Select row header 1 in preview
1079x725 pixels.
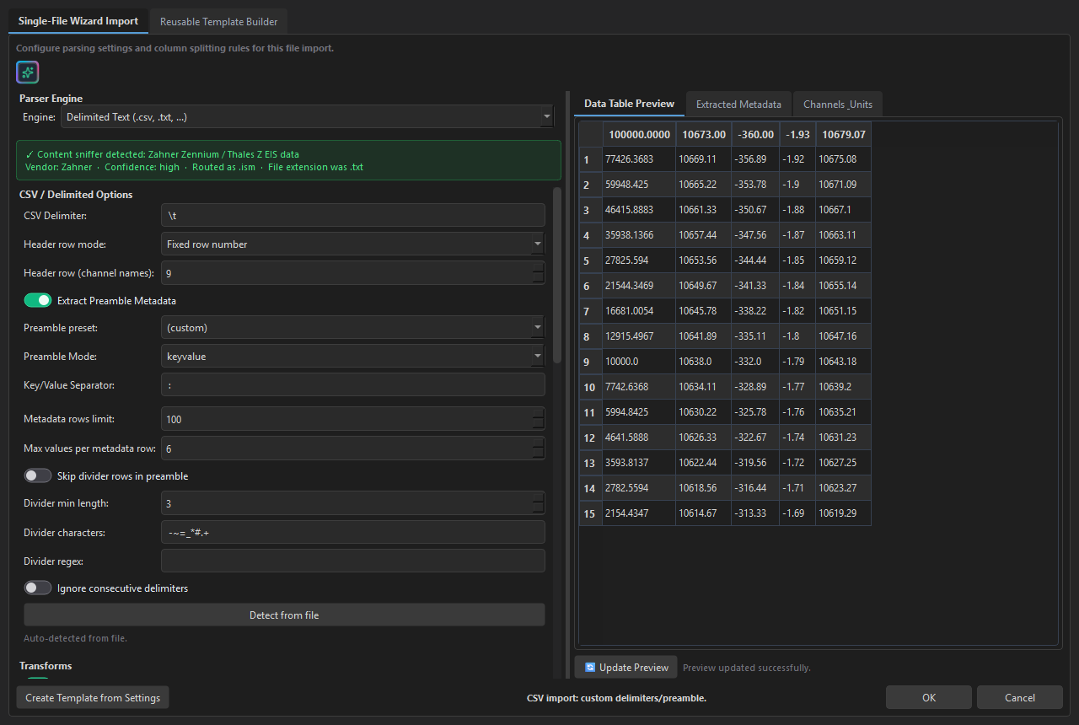(x=590, y=159)
